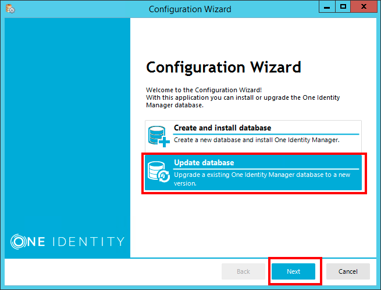The height and width of the screenshot is (290, 381).
Task: Click the Cancel button
Action: (348, 271)
